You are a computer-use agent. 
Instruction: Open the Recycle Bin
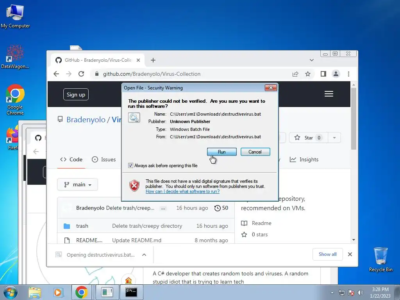coord(380,259)
